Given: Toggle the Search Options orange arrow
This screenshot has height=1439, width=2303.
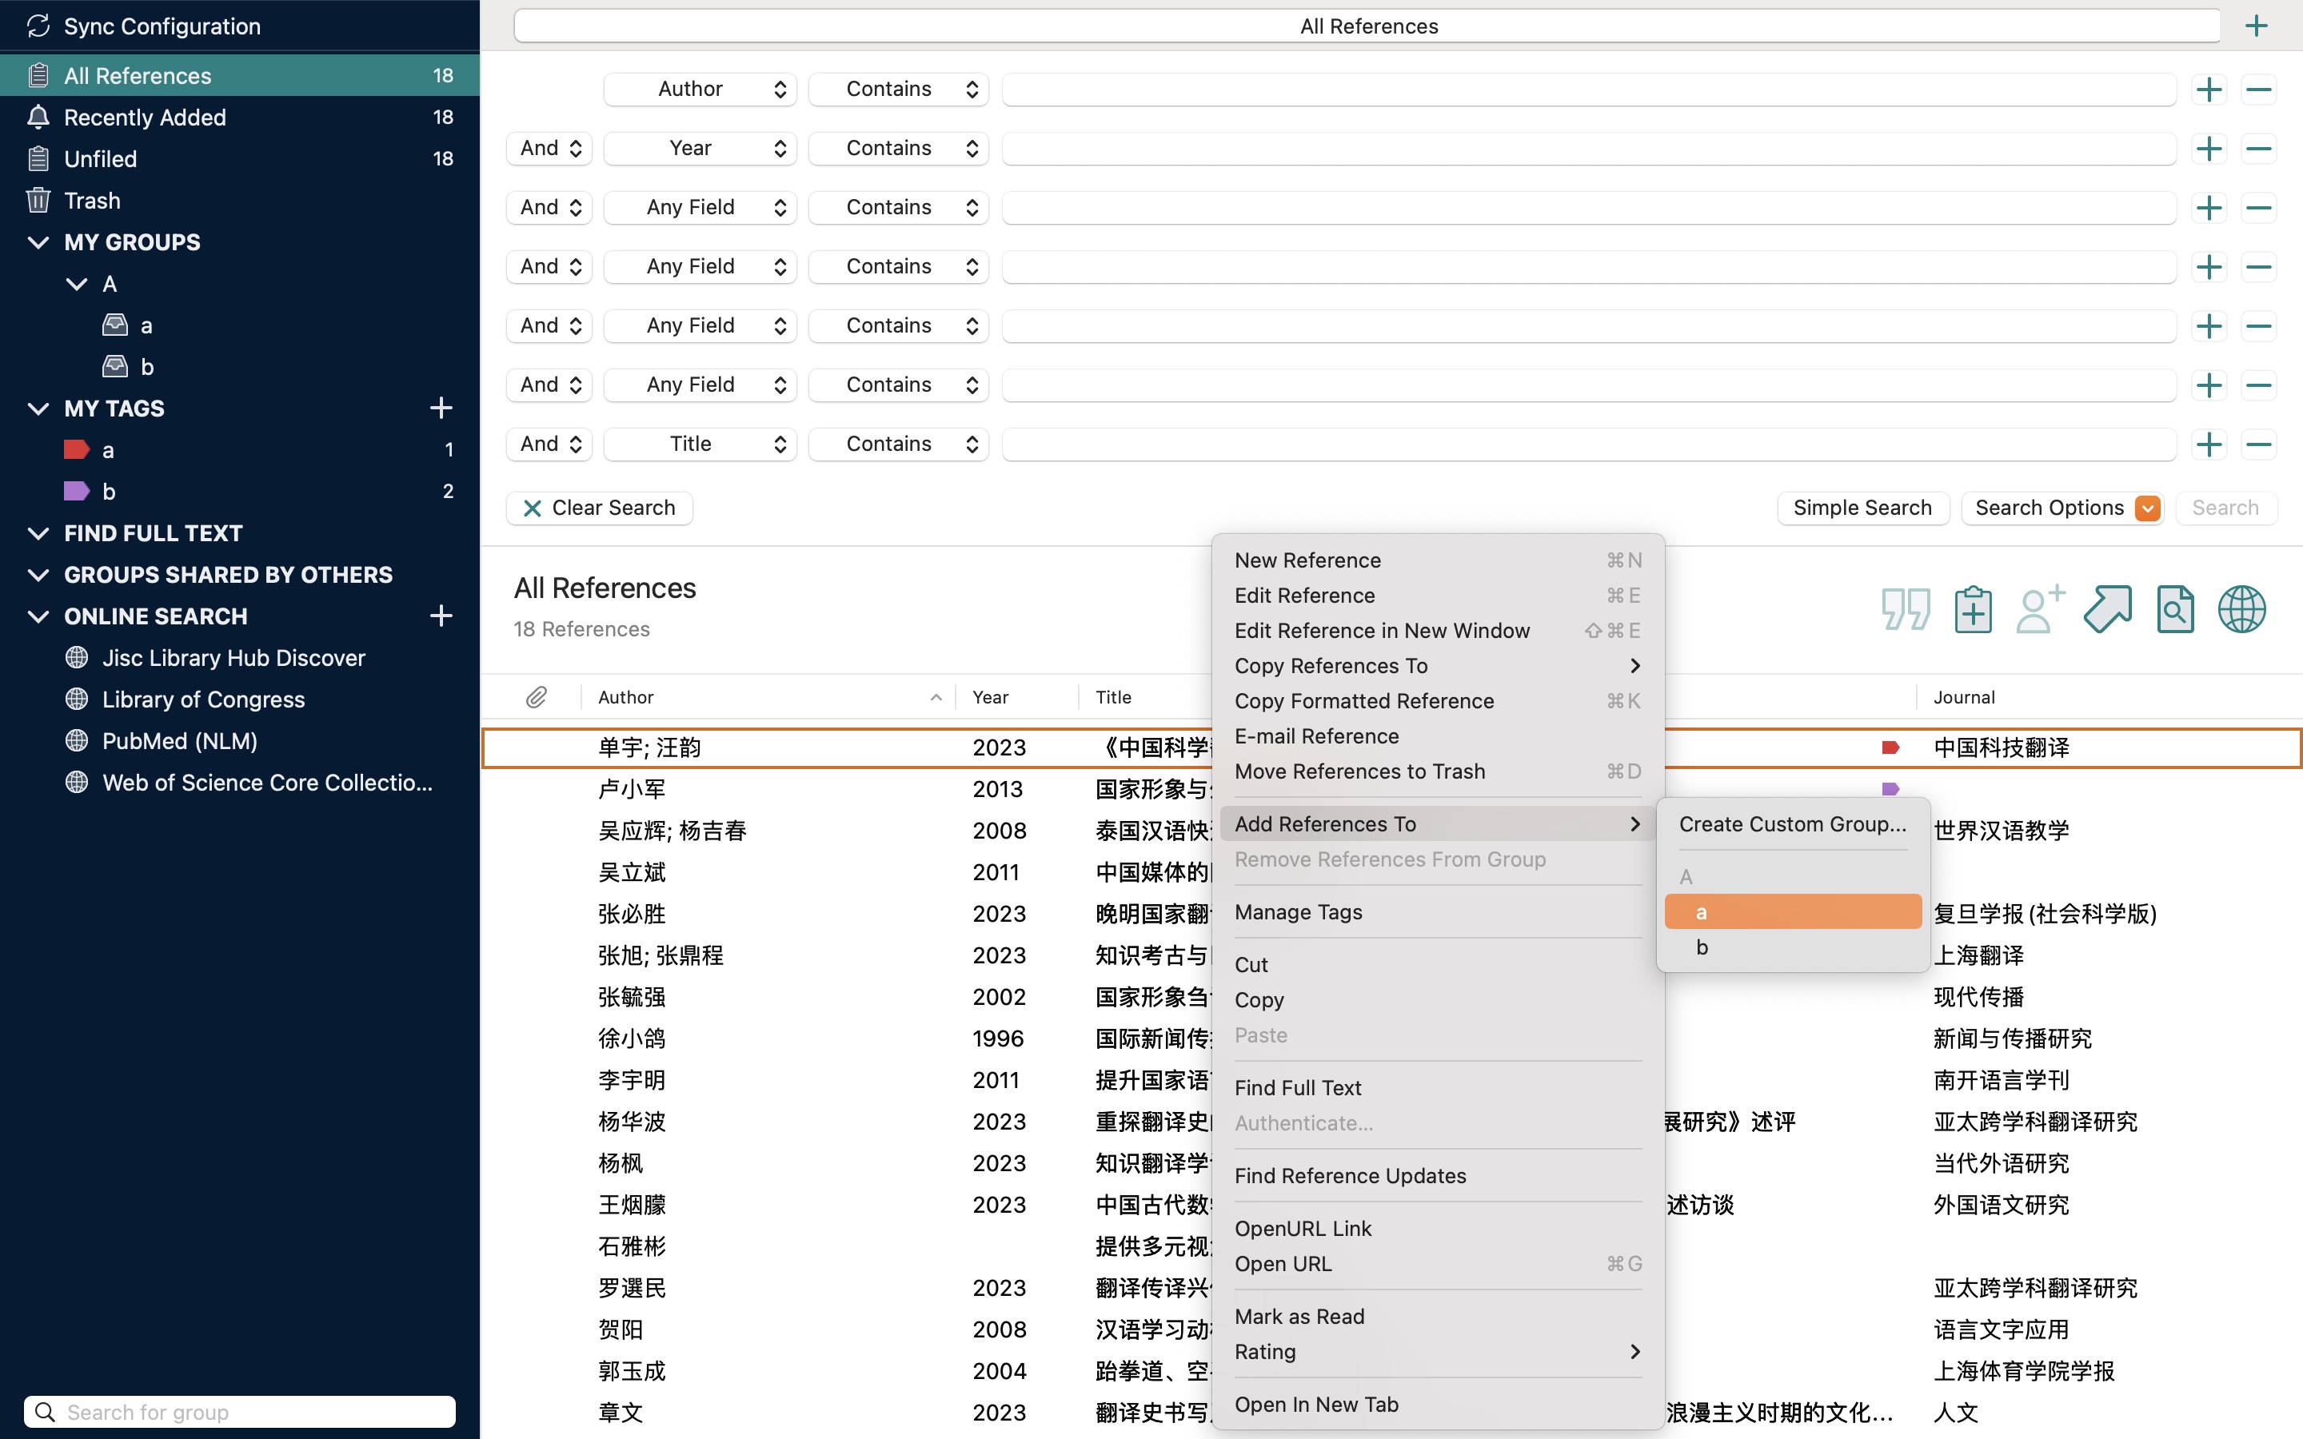Looking at the screenshot, I should coord(2147,508).
